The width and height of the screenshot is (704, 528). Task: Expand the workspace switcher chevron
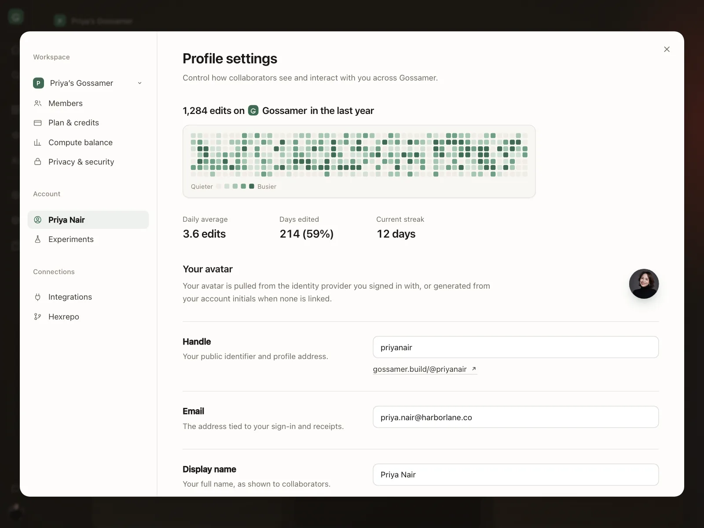coord(139,83)
